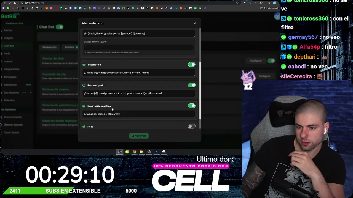Screen dimensions: 353x198
Task: Click the Sistema de niveles heading
Action: coord(55,90)
